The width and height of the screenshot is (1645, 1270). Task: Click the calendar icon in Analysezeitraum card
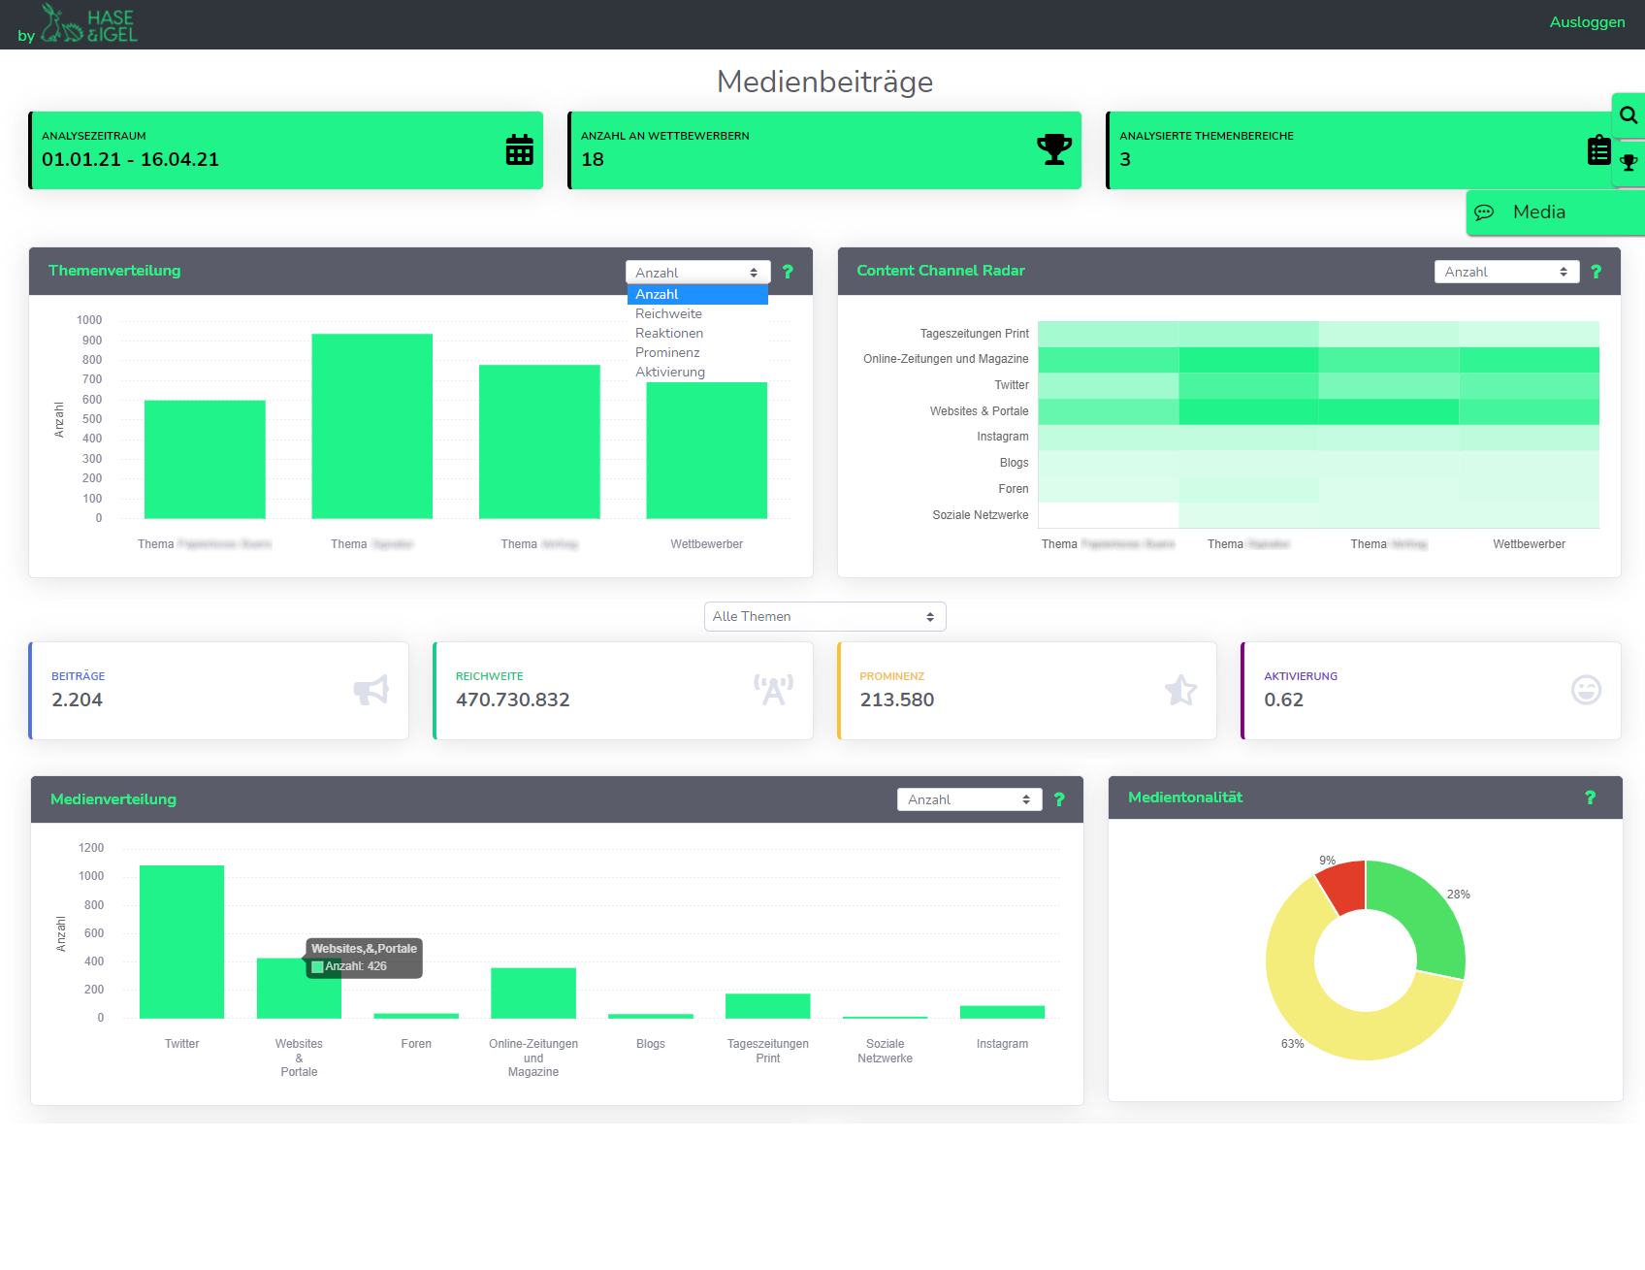click(520, 149)
